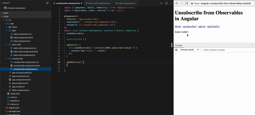Collapse the Console panel chevron
Image resolution: width=255 pixels, height=115 pixels.
point(252,45)
